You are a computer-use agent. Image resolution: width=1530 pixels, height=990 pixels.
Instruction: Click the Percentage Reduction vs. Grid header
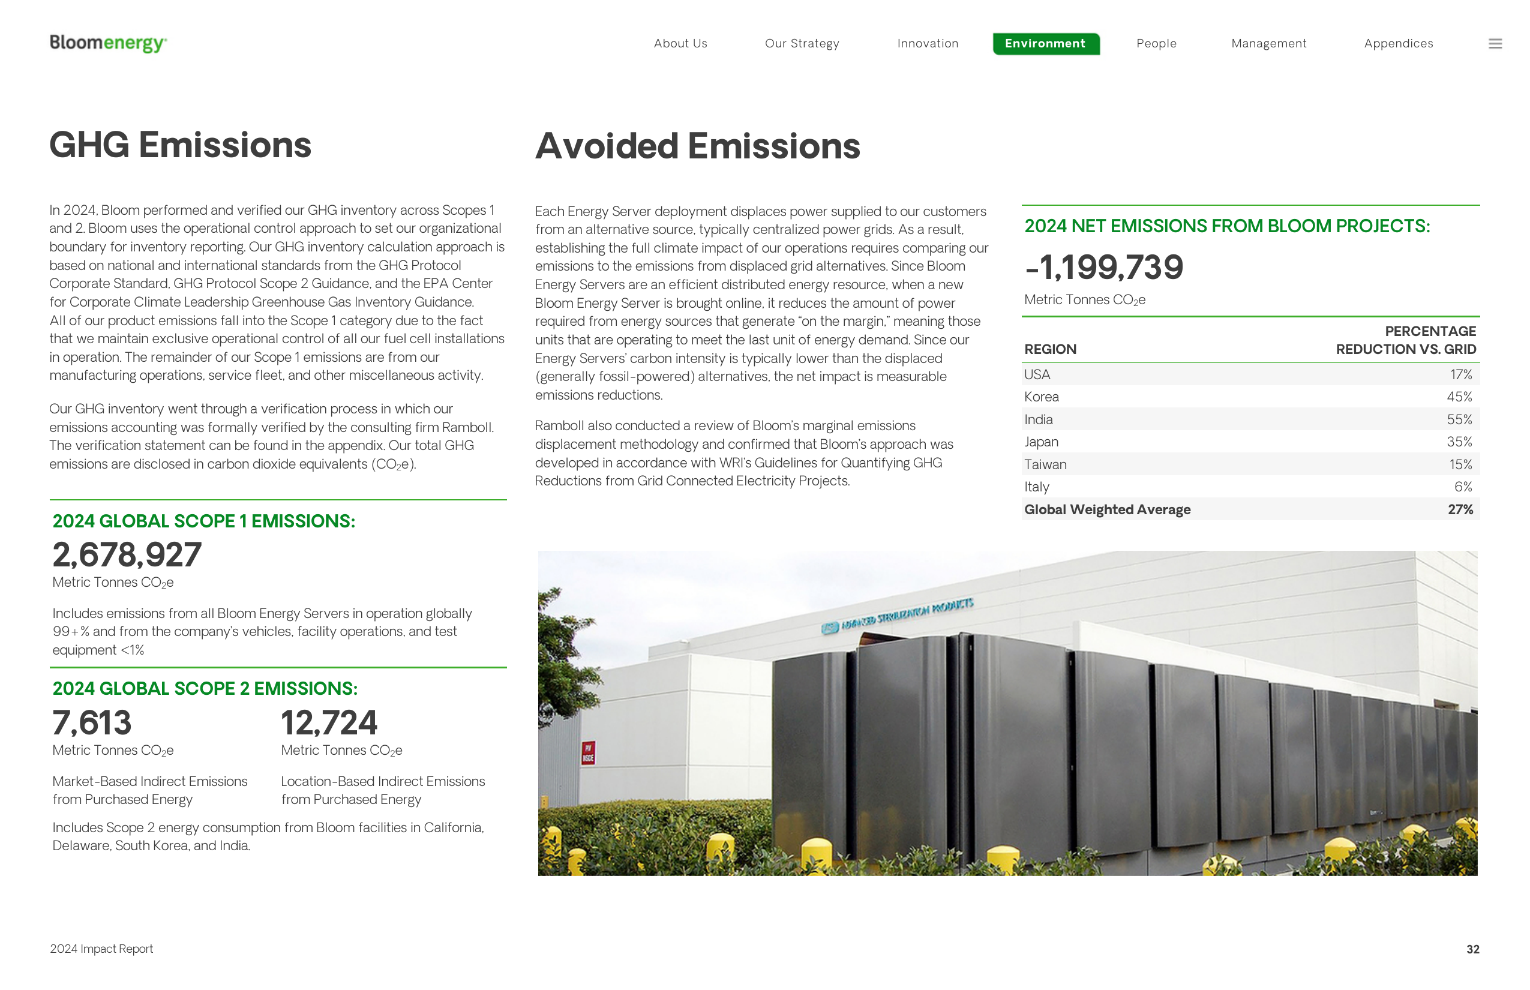tap(1406, 340)
